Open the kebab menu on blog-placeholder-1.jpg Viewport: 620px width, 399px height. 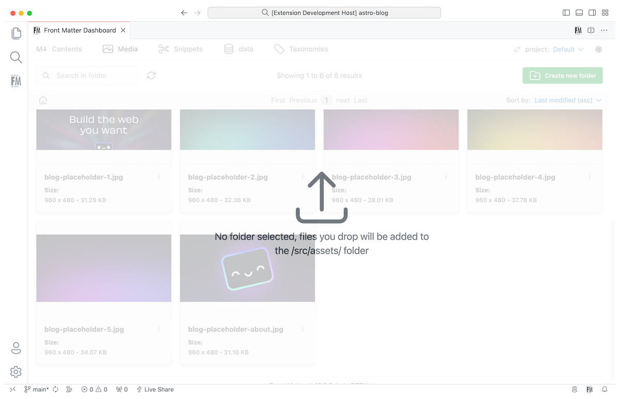(159, 177)
